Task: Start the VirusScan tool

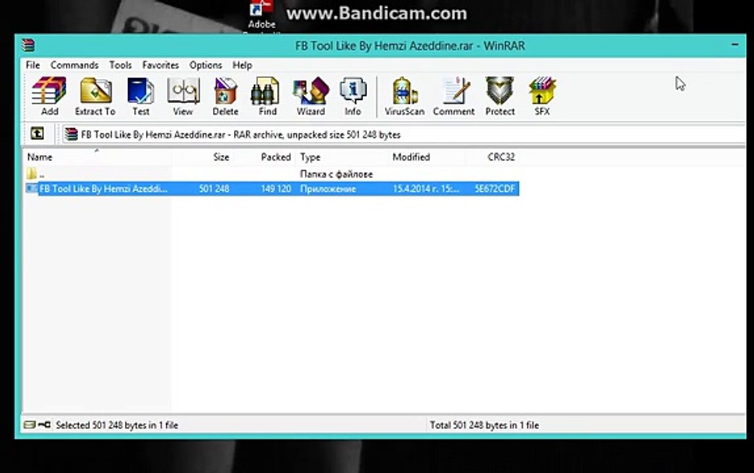Action: point(405,96)
